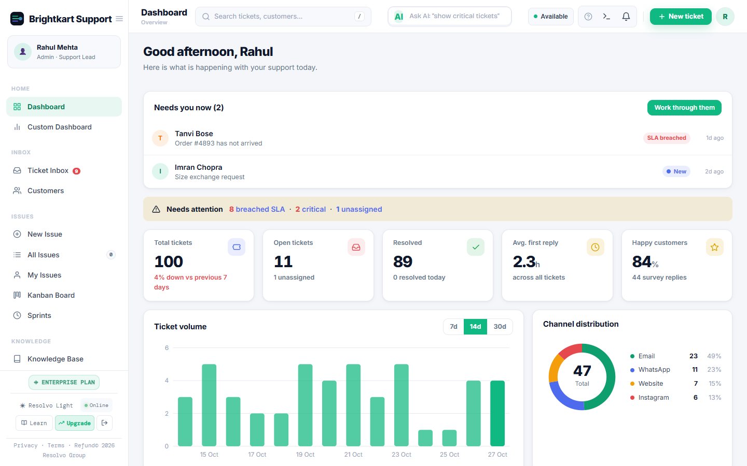Open Kanban Board in sidebar

click(64, 295)
